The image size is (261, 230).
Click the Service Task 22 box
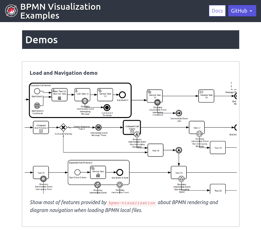click(x=98, y=172)
